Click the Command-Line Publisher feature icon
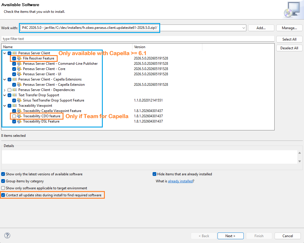Viewport: 304px width, 243px height. click(x=19, y=64)
